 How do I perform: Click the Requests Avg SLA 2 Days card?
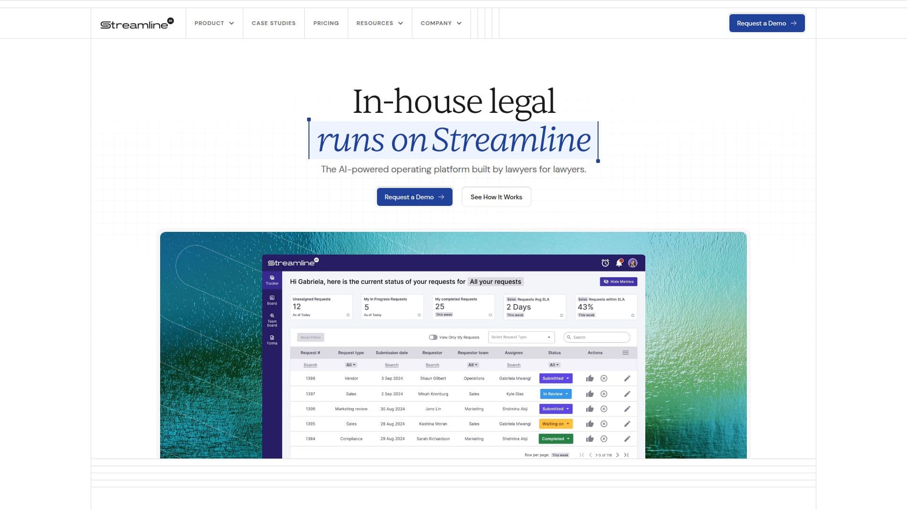pyautogui.click(x=535, y=307)
